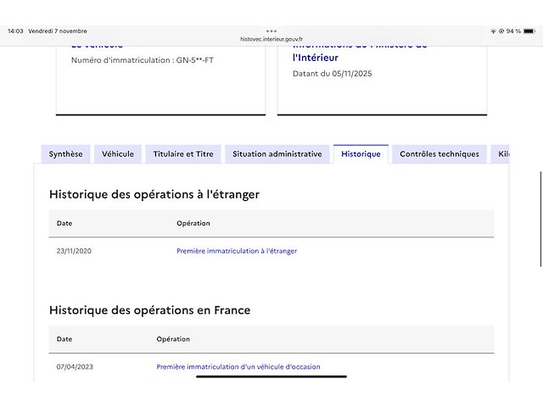Click the active Historique tab
The width and height of the screenshot is (543, 407).
pos(361,154)
